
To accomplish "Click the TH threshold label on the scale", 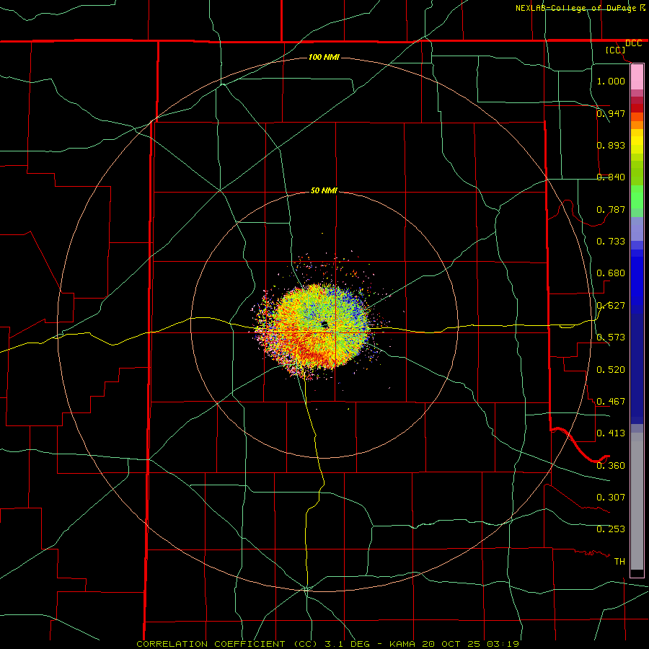I will (619, 562).
